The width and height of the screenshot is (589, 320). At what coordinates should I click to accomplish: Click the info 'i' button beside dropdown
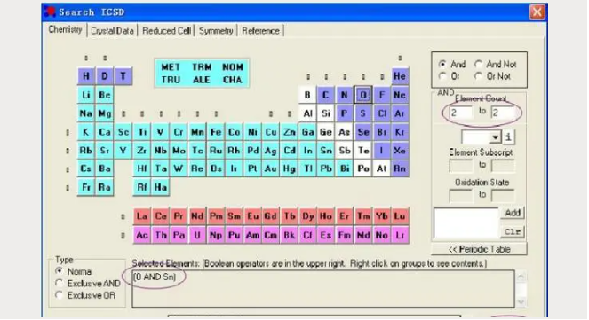509,137
